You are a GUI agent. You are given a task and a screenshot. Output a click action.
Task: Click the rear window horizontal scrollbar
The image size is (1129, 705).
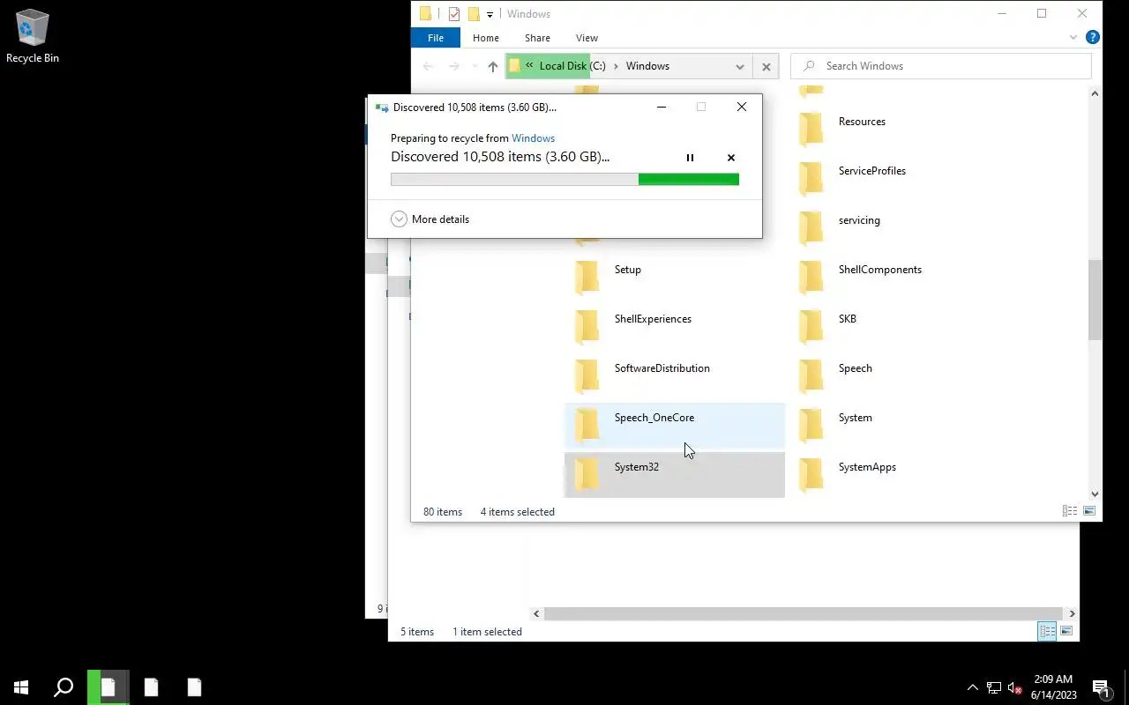click(x=803, y=613)
